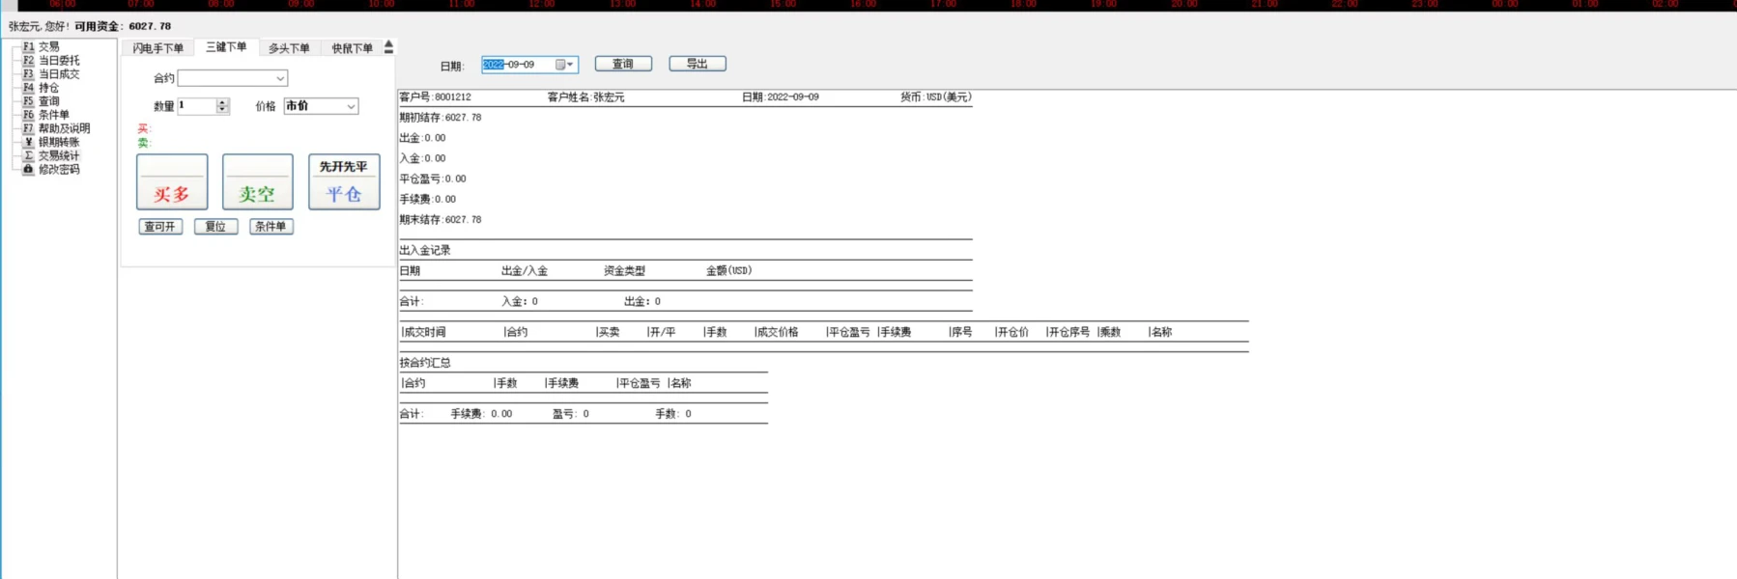Screen dimensions: 1737x579
Task: Click the 期末结存:6027.78 line
Action: click(441, 219)
